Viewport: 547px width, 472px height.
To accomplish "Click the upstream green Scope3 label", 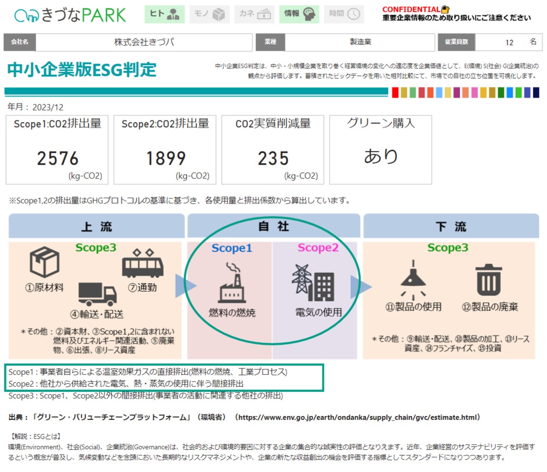I will [x=95, y=247].
